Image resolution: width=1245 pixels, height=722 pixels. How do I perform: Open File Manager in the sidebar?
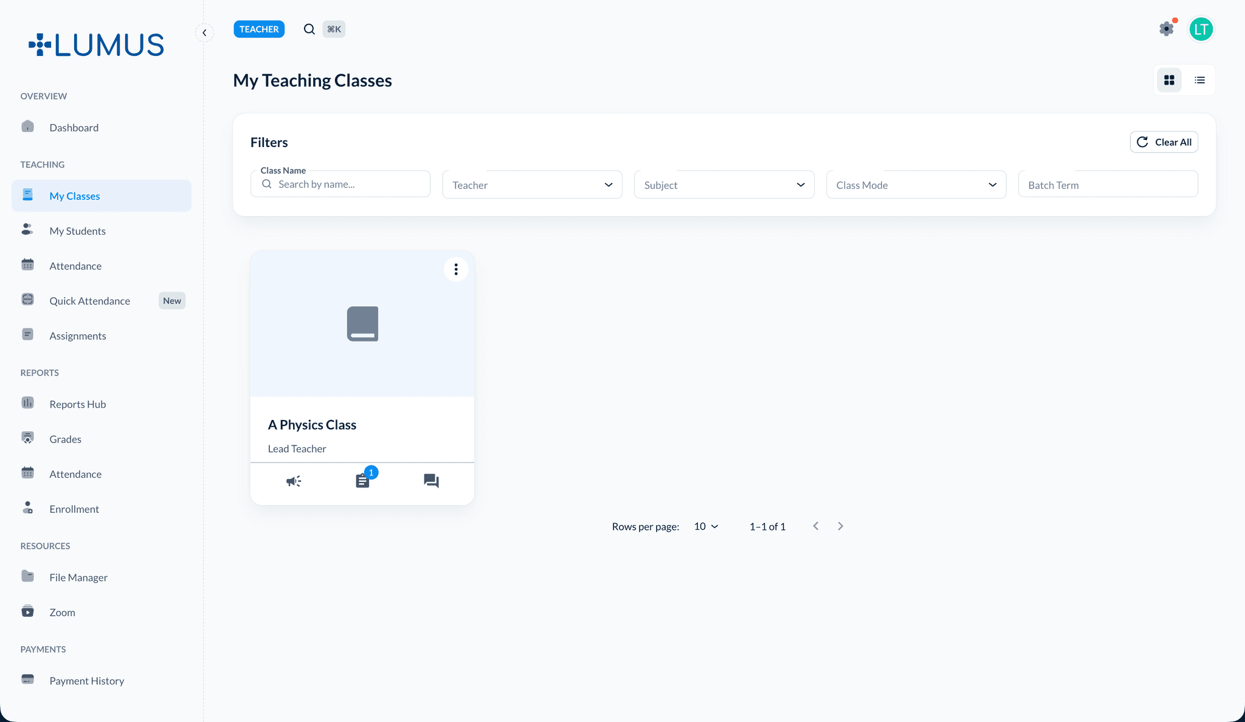pos(102,577)
